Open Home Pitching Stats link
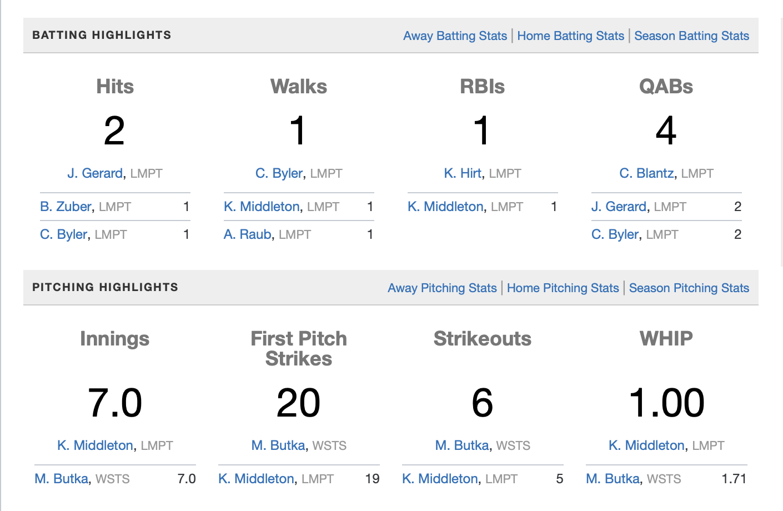The width and height of the screenshot is (783, 511). coord(563,288)
